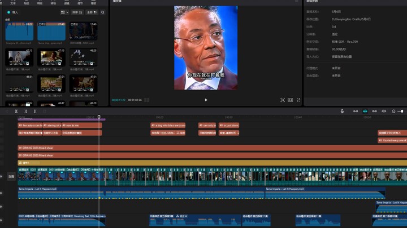
Task: Select the 46:25 video thumbnail
Action: click(x=83, y=57)
